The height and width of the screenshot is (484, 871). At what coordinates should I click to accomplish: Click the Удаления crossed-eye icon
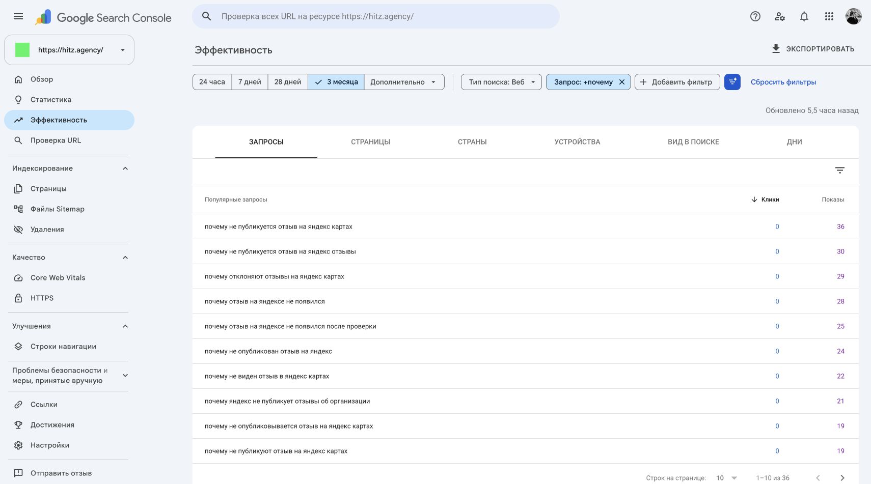click(18, 230)
